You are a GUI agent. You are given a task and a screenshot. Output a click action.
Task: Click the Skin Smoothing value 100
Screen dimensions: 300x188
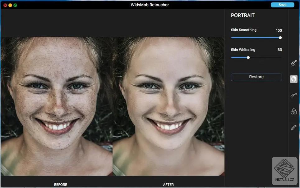pos(279,30)
